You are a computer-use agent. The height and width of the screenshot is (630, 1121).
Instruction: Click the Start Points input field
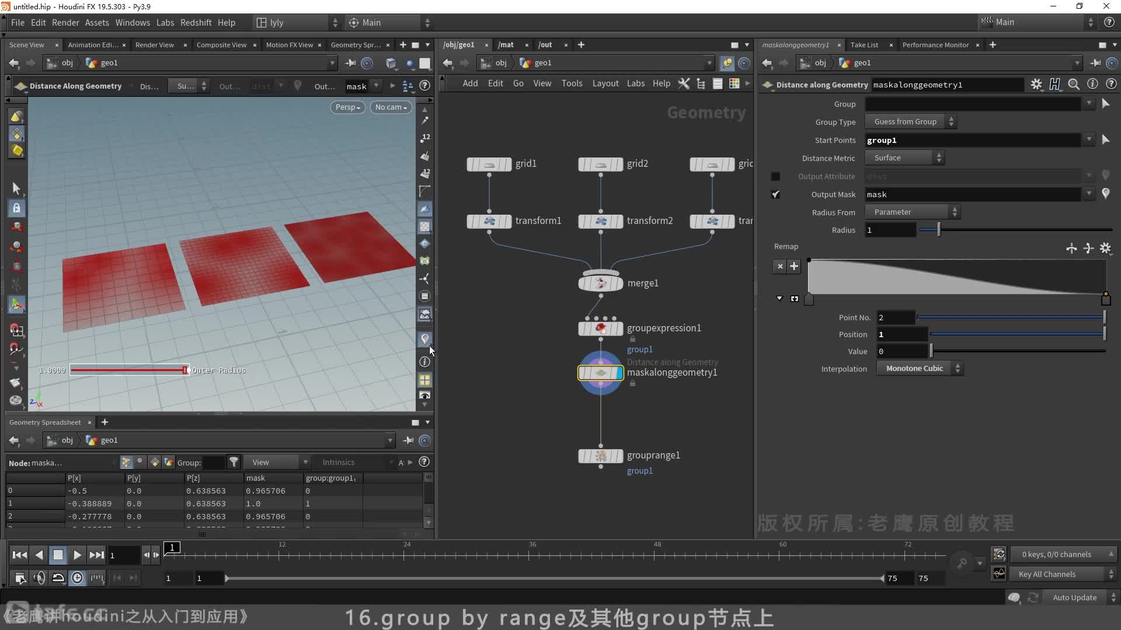click(973, 141)
